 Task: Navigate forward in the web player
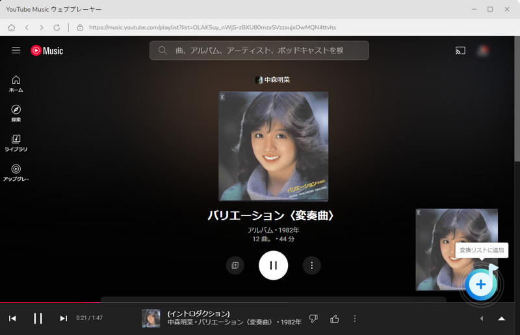[x=42, y=27]
